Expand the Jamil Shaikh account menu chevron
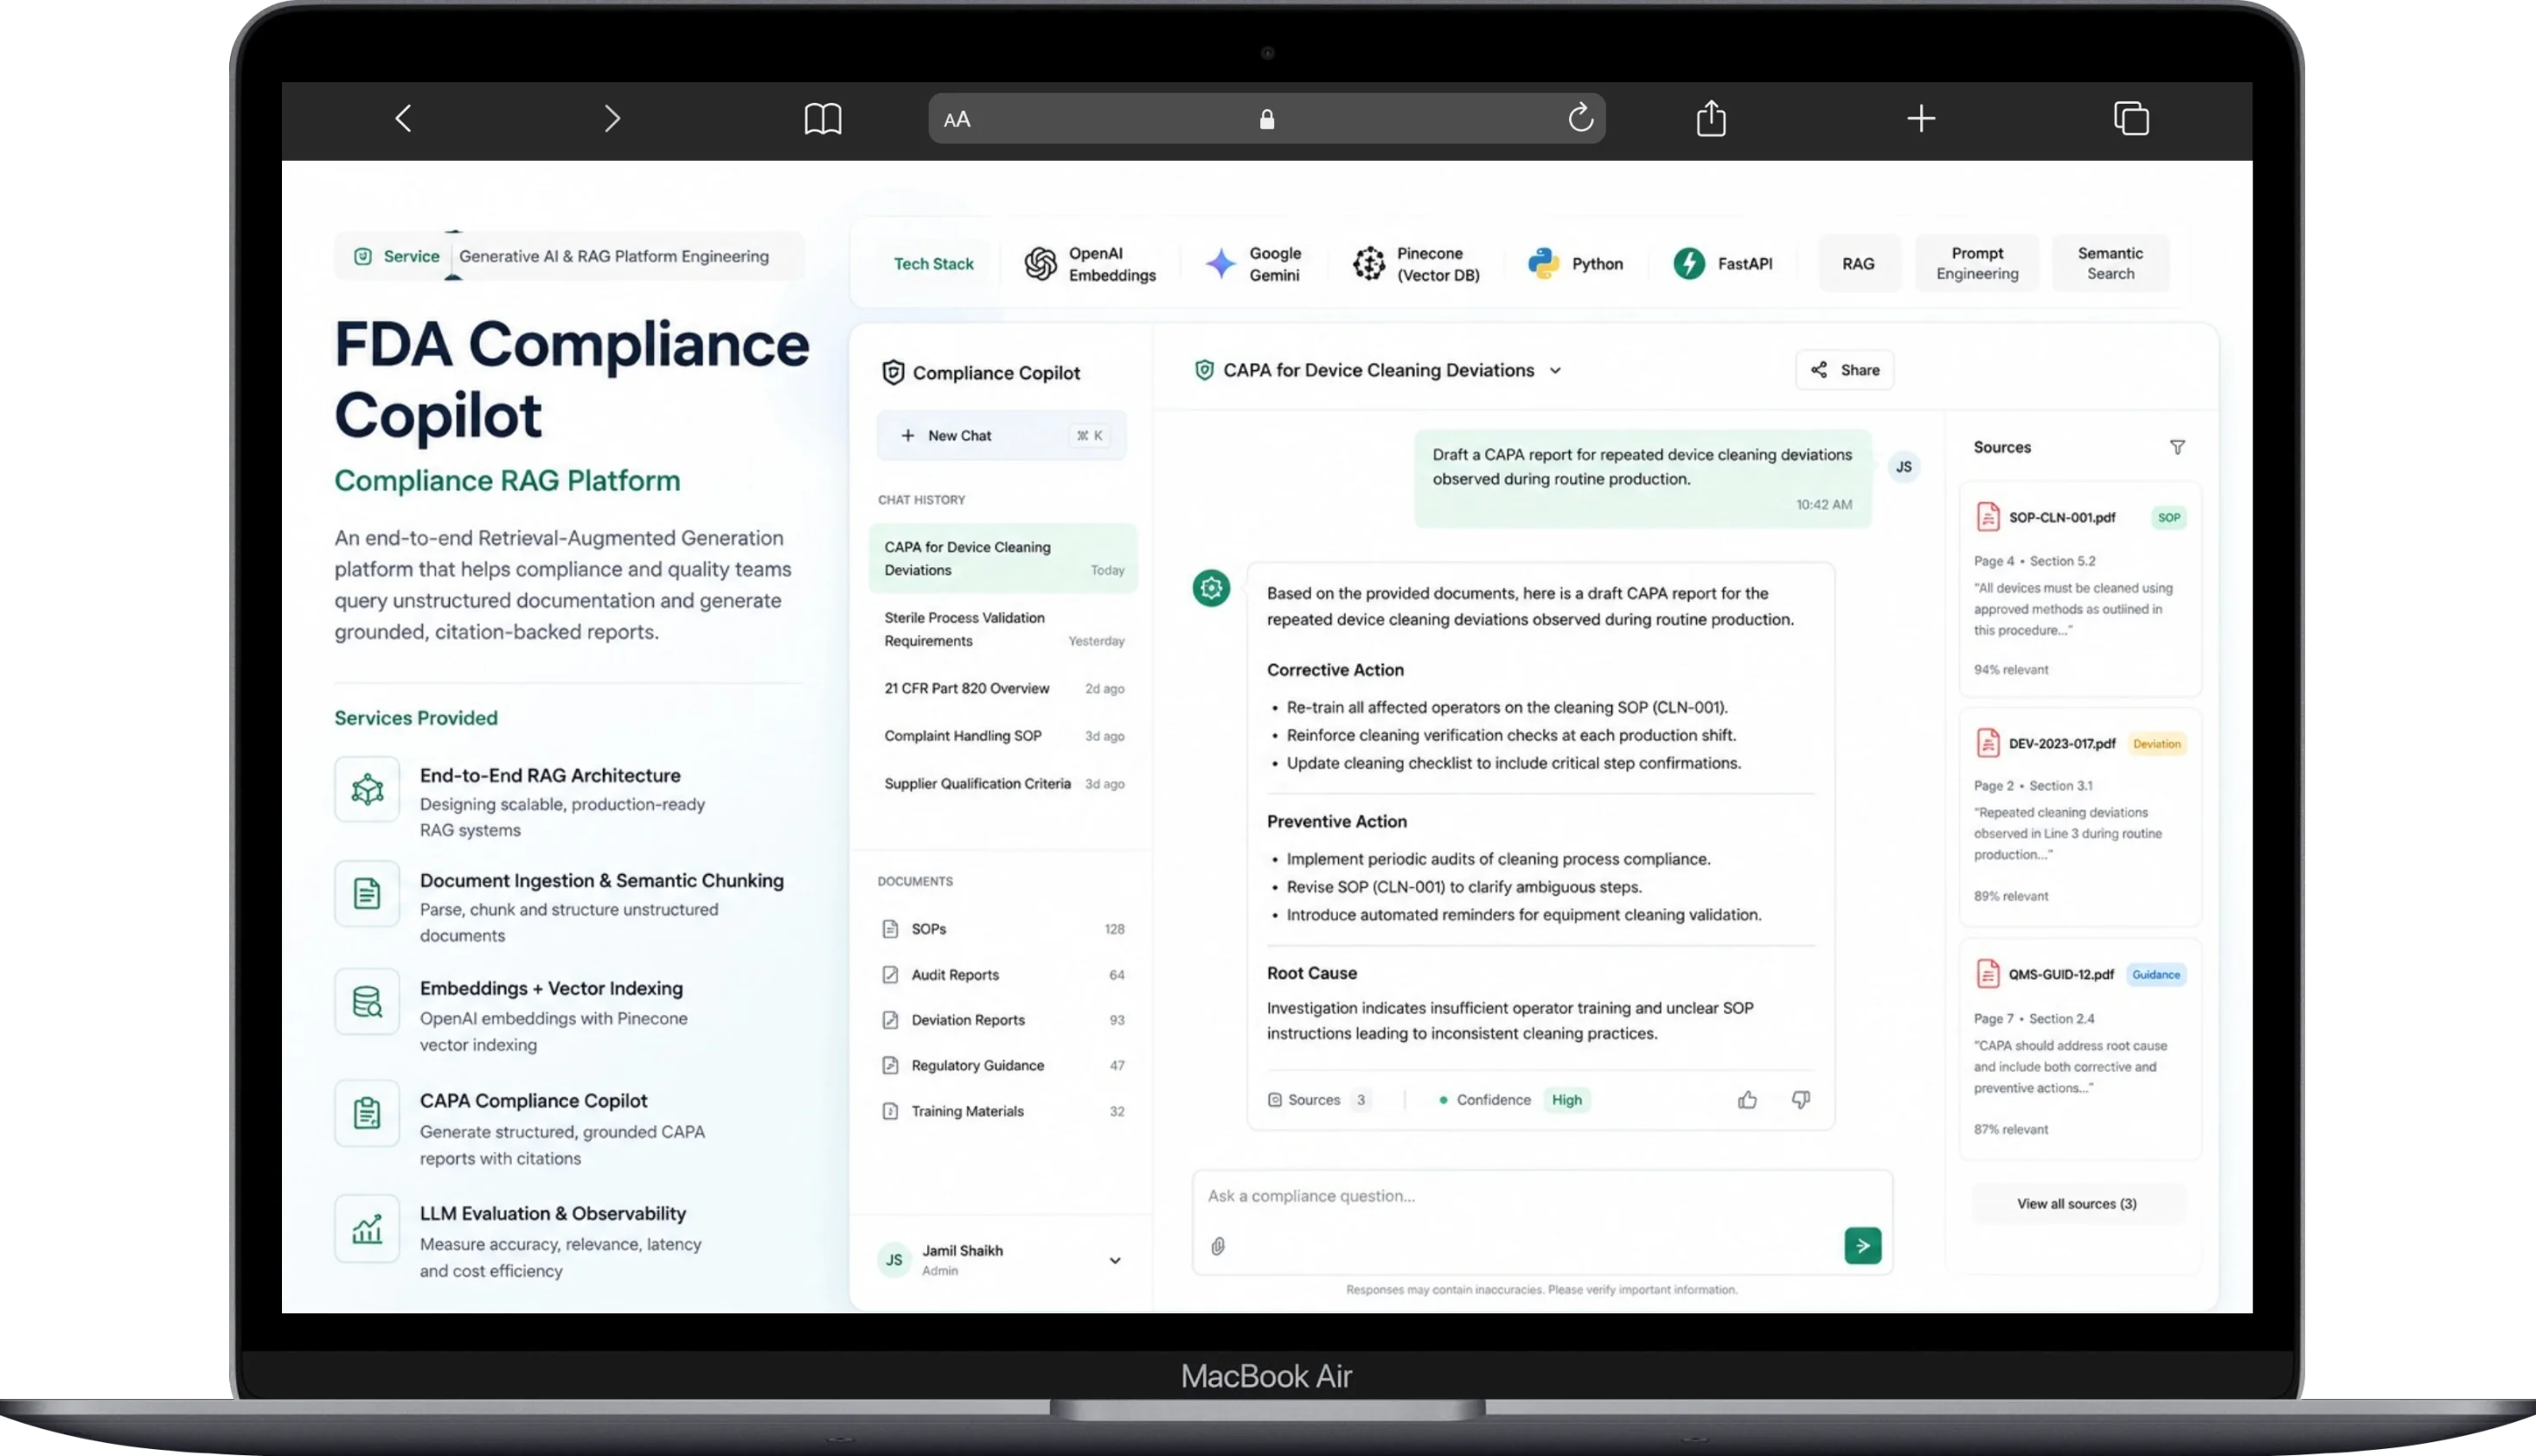This screenshot has width=2536, height=1456. (x=1114, y=1261)
